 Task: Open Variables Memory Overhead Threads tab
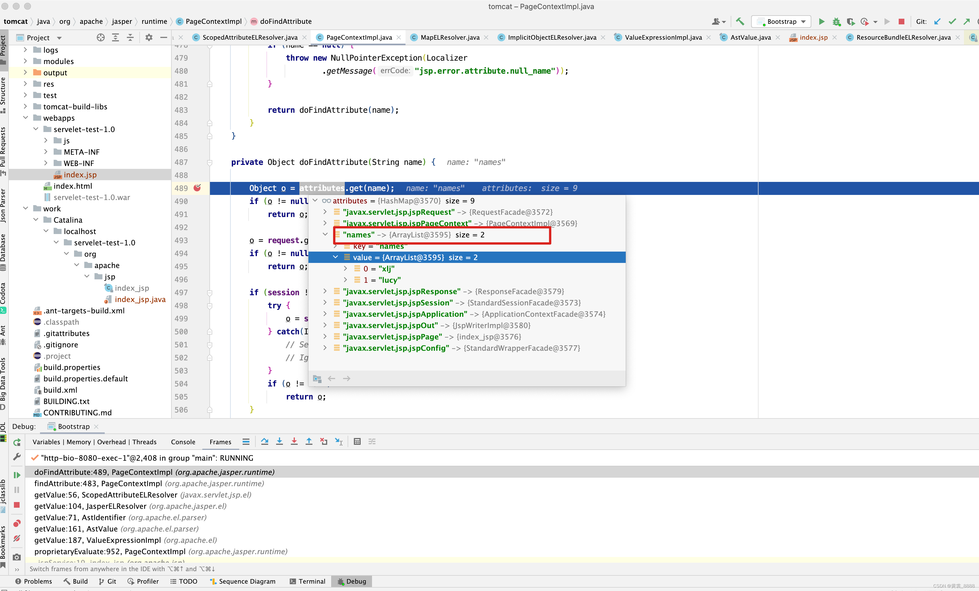(94, 442)
